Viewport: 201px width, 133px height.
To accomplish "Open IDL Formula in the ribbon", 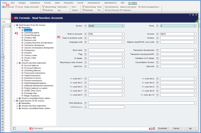I will [x=8, y=7].
